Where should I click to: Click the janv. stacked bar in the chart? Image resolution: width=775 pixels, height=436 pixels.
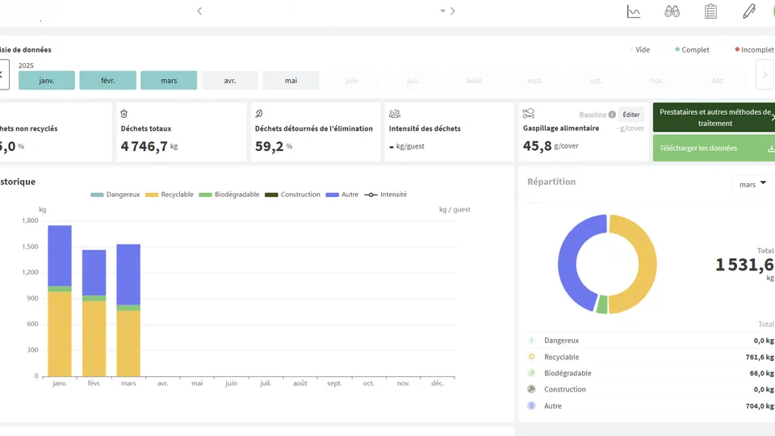click(x=60, y=300)
